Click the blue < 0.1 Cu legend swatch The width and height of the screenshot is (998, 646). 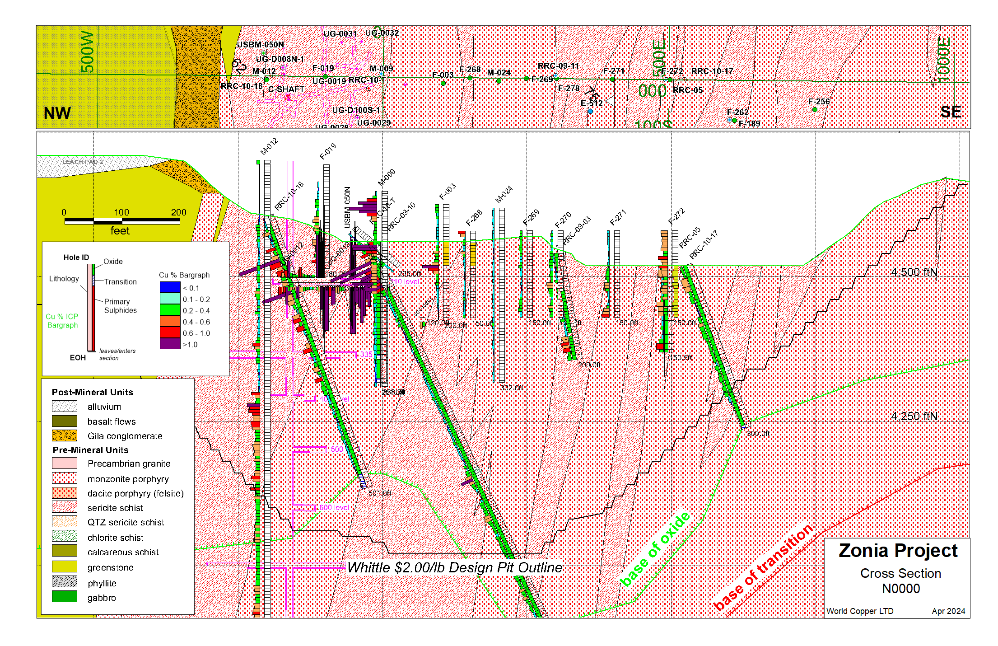pos(170,287)
